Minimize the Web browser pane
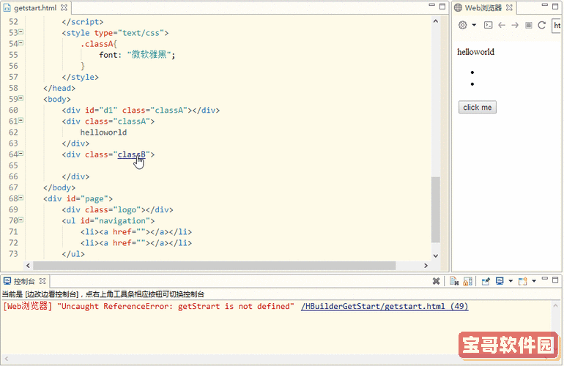564x366 pixels. (544, 5)
